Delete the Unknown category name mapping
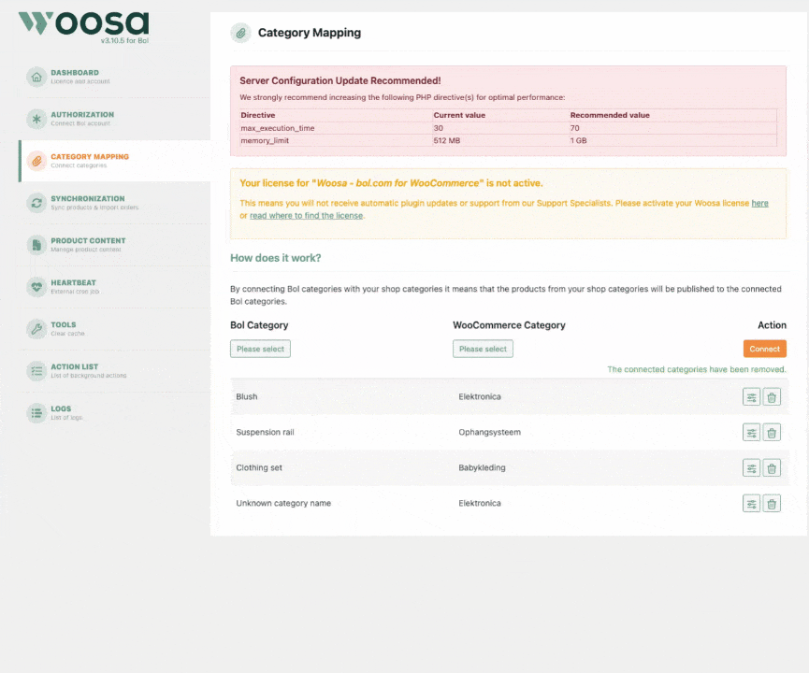 click(x=772, y=504)
